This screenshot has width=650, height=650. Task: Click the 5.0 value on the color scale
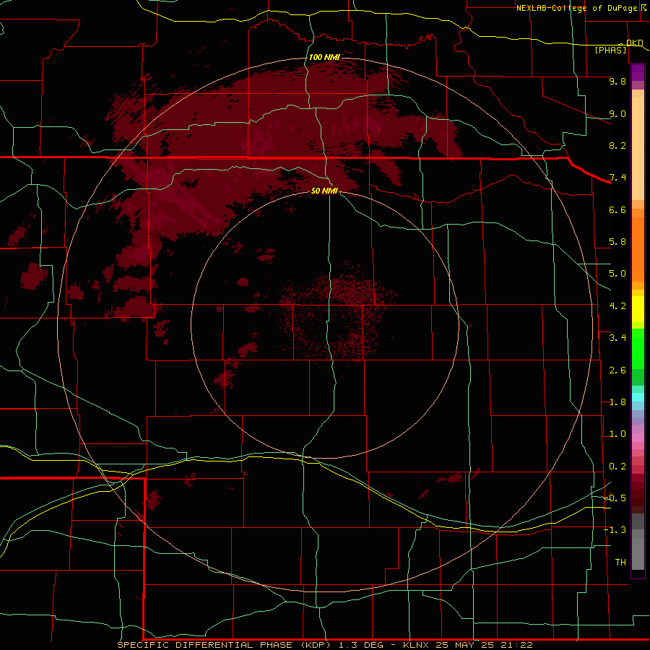[x=617, y=274]
